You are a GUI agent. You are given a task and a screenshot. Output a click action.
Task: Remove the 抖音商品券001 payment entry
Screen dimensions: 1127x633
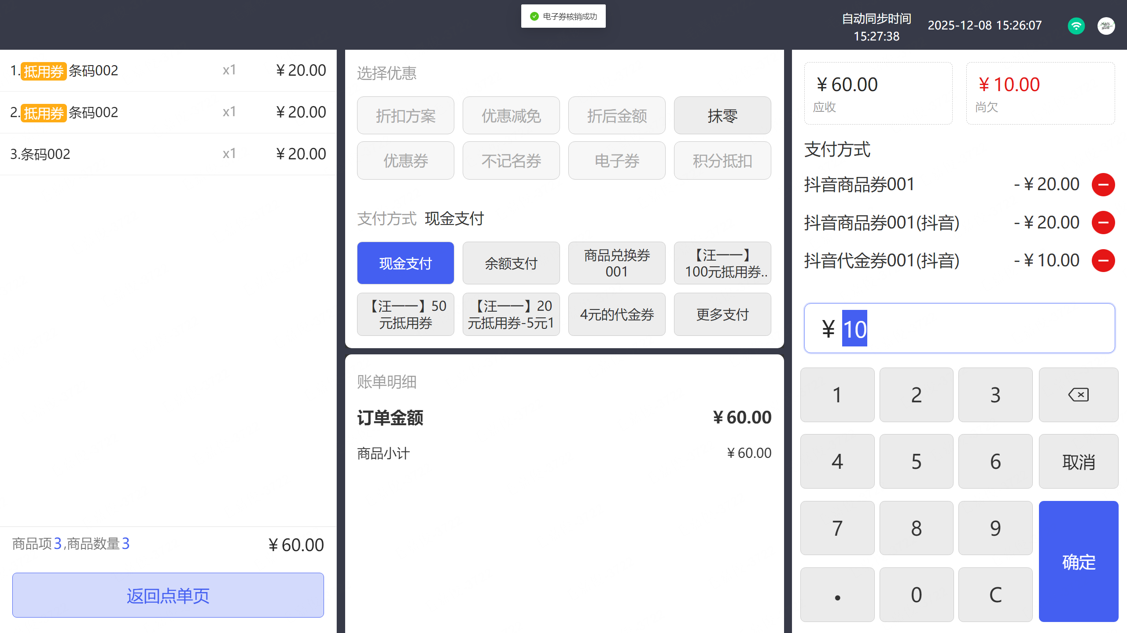pyautogui.click(x=1103, y=184)
